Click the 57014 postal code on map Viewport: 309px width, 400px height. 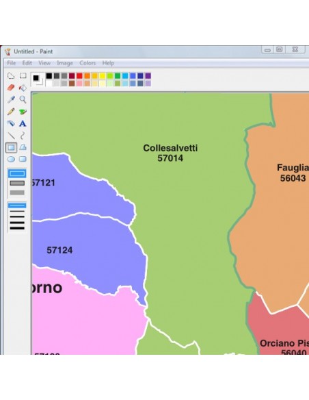(170, 158)
